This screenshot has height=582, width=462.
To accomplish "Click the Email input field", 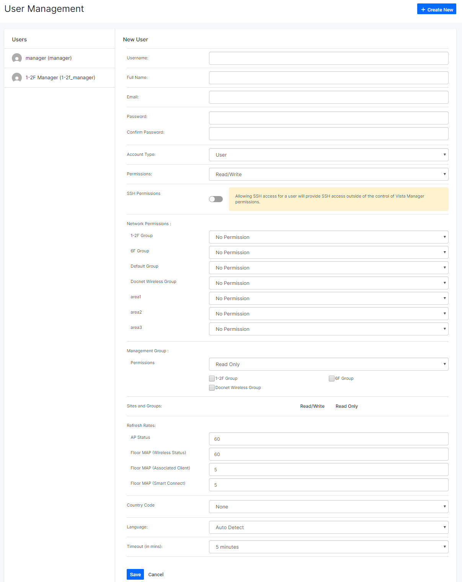I will (328, 97).
